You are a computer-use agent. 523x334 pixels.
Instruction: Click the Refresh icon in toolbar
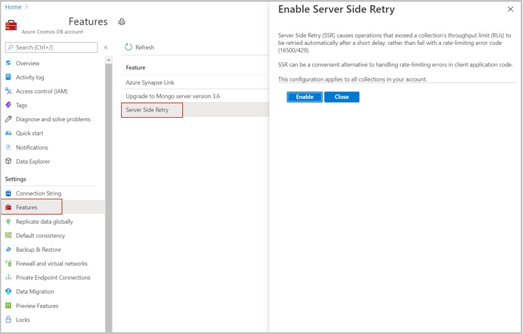129,47
